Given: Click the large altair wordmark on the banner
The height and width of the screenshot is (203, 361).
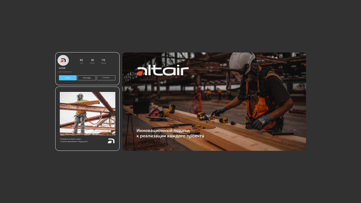Looking at the screenshot, I should click(x=163, y=69).
